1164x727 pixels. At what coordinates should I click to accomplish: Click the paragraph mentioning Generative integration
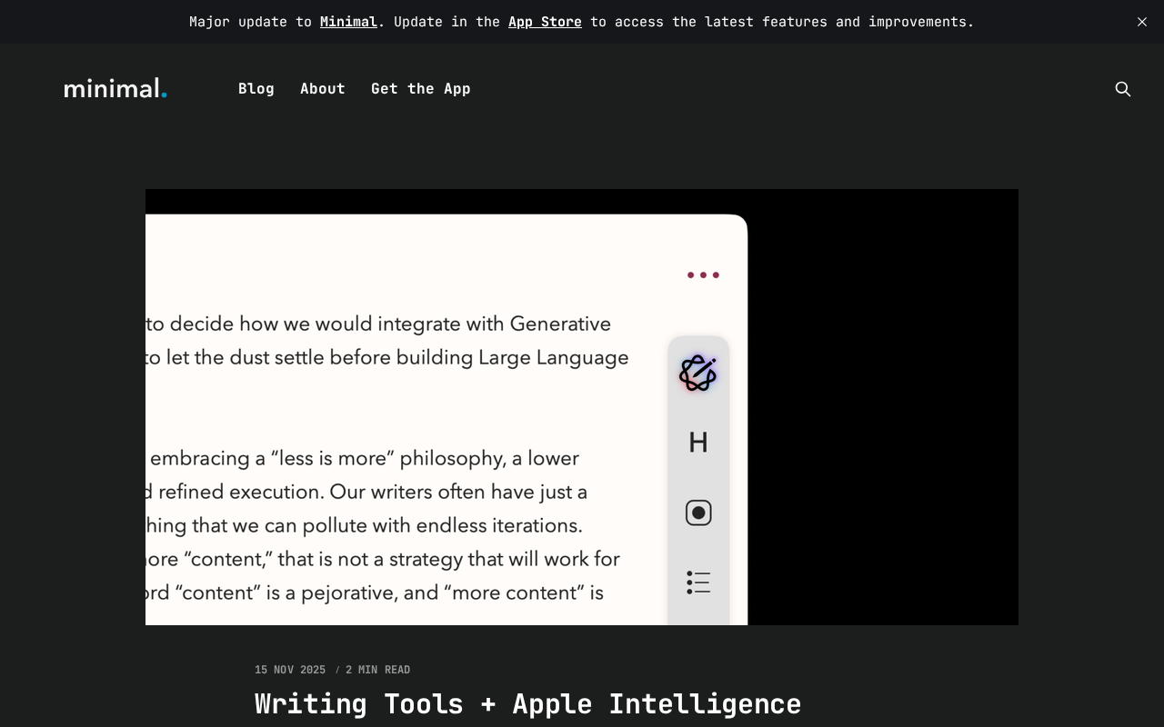click(386, 341)
